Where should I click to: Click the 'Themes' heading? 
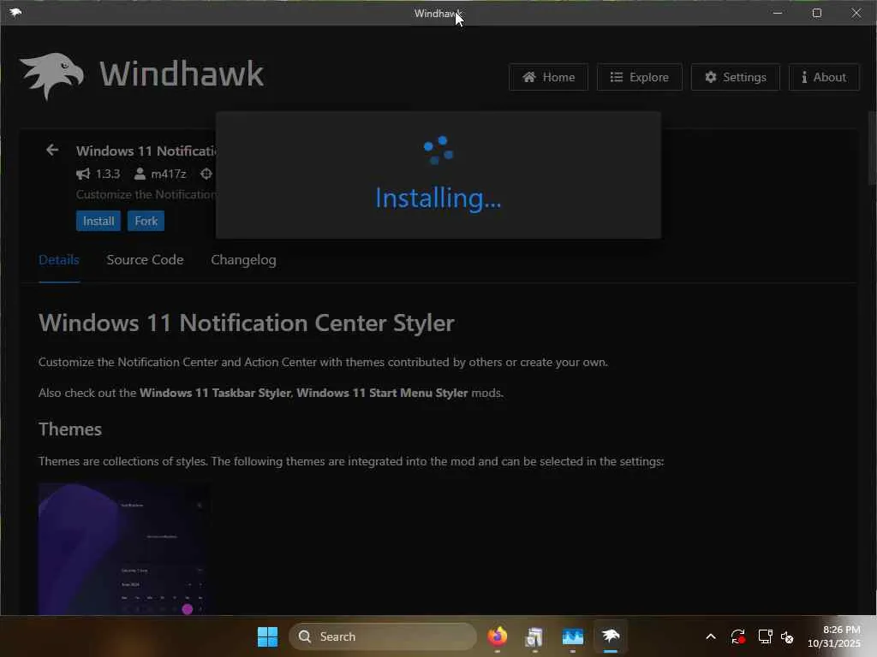tap(70, 429)
